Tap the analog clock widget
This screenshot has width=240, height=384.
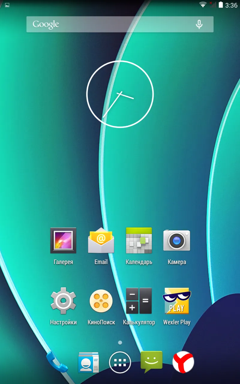click(x=120, y=94)
